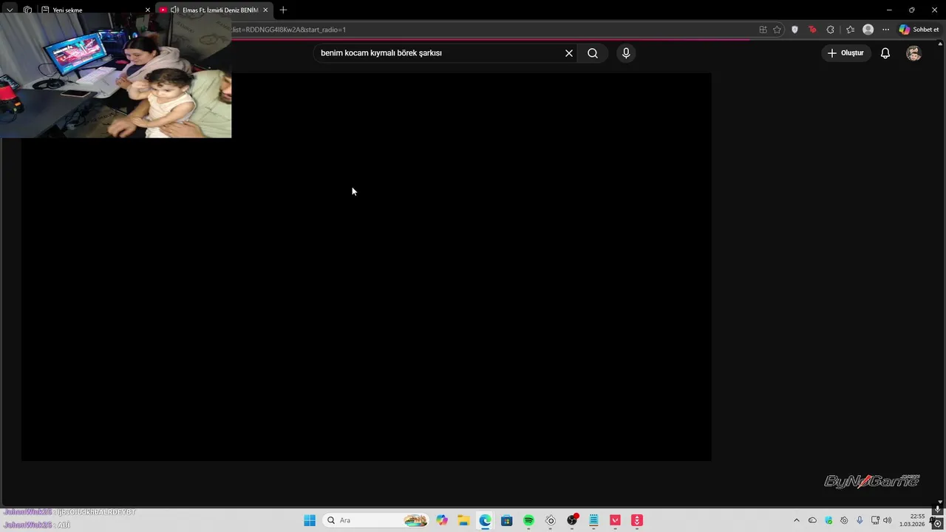Open File Explorer from the taskbar
946x532 pixels.
(463, 520)
